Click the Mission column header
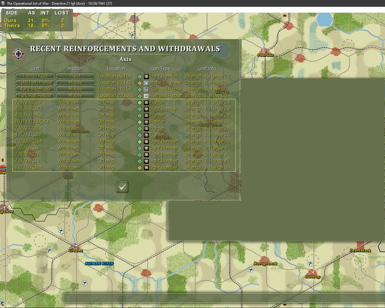 [75, 69]
